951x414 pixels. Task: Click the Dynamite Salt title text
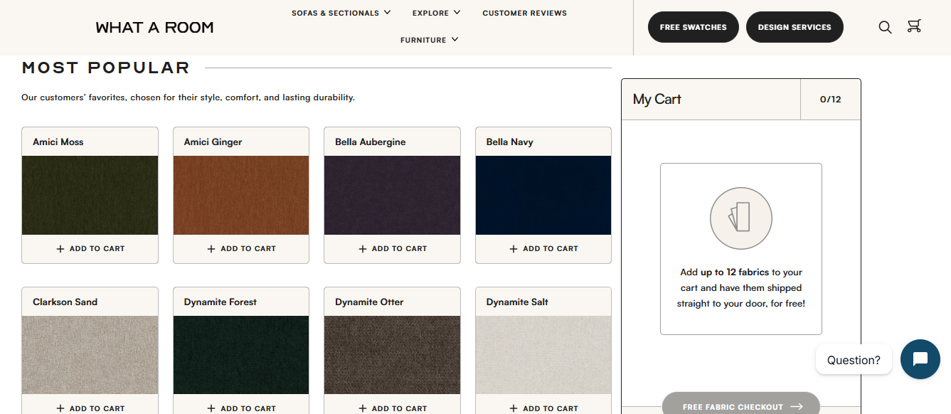pos(517,302)
